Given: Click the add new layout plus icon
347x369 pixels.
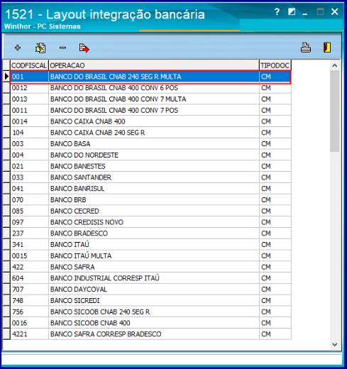Looking at the screenshot, I should [x=18, y=48].
